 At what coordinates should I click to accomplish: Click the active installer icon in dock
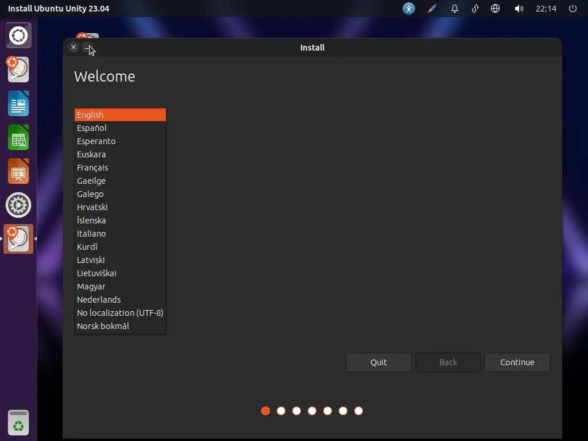18,239
